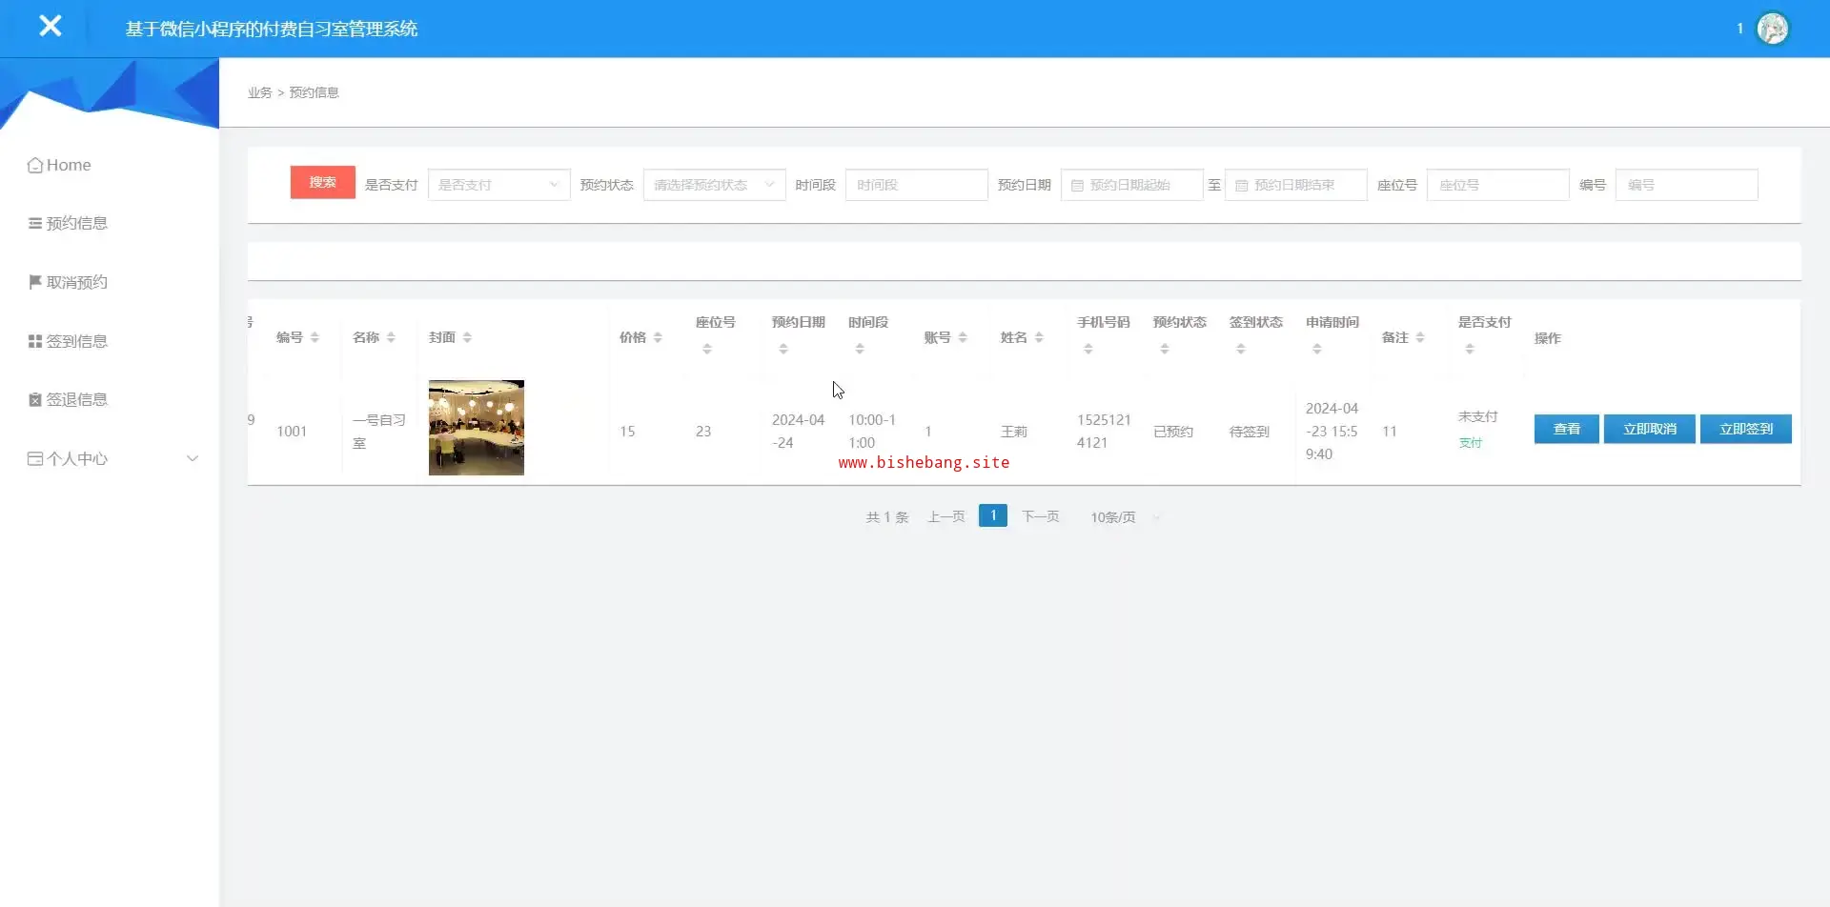This screenshot has width=1830, height=907.
Task: Go to 预约信息 in the sidebar
Action: pos(76,223)
